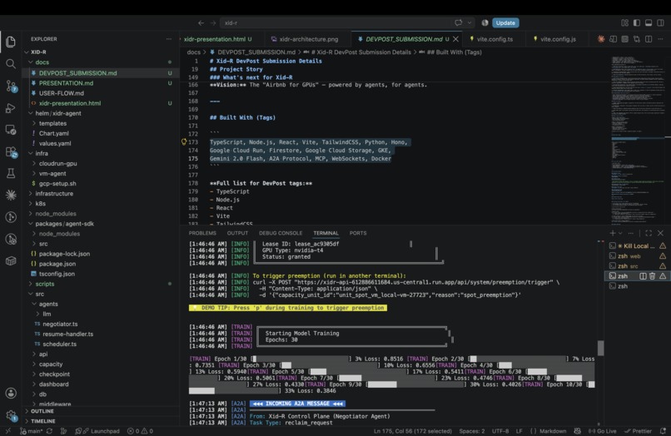671x436 pixels.
Task: Open the Source Control view
Action: click(11, 86)
